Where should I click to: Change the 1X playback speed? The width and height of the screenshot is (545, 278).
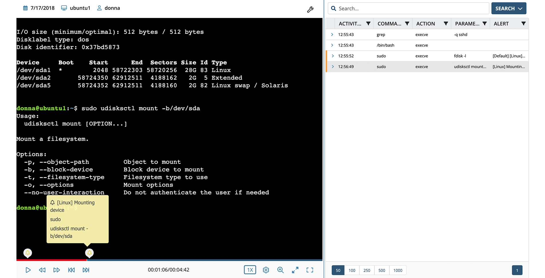pos(250,270)
